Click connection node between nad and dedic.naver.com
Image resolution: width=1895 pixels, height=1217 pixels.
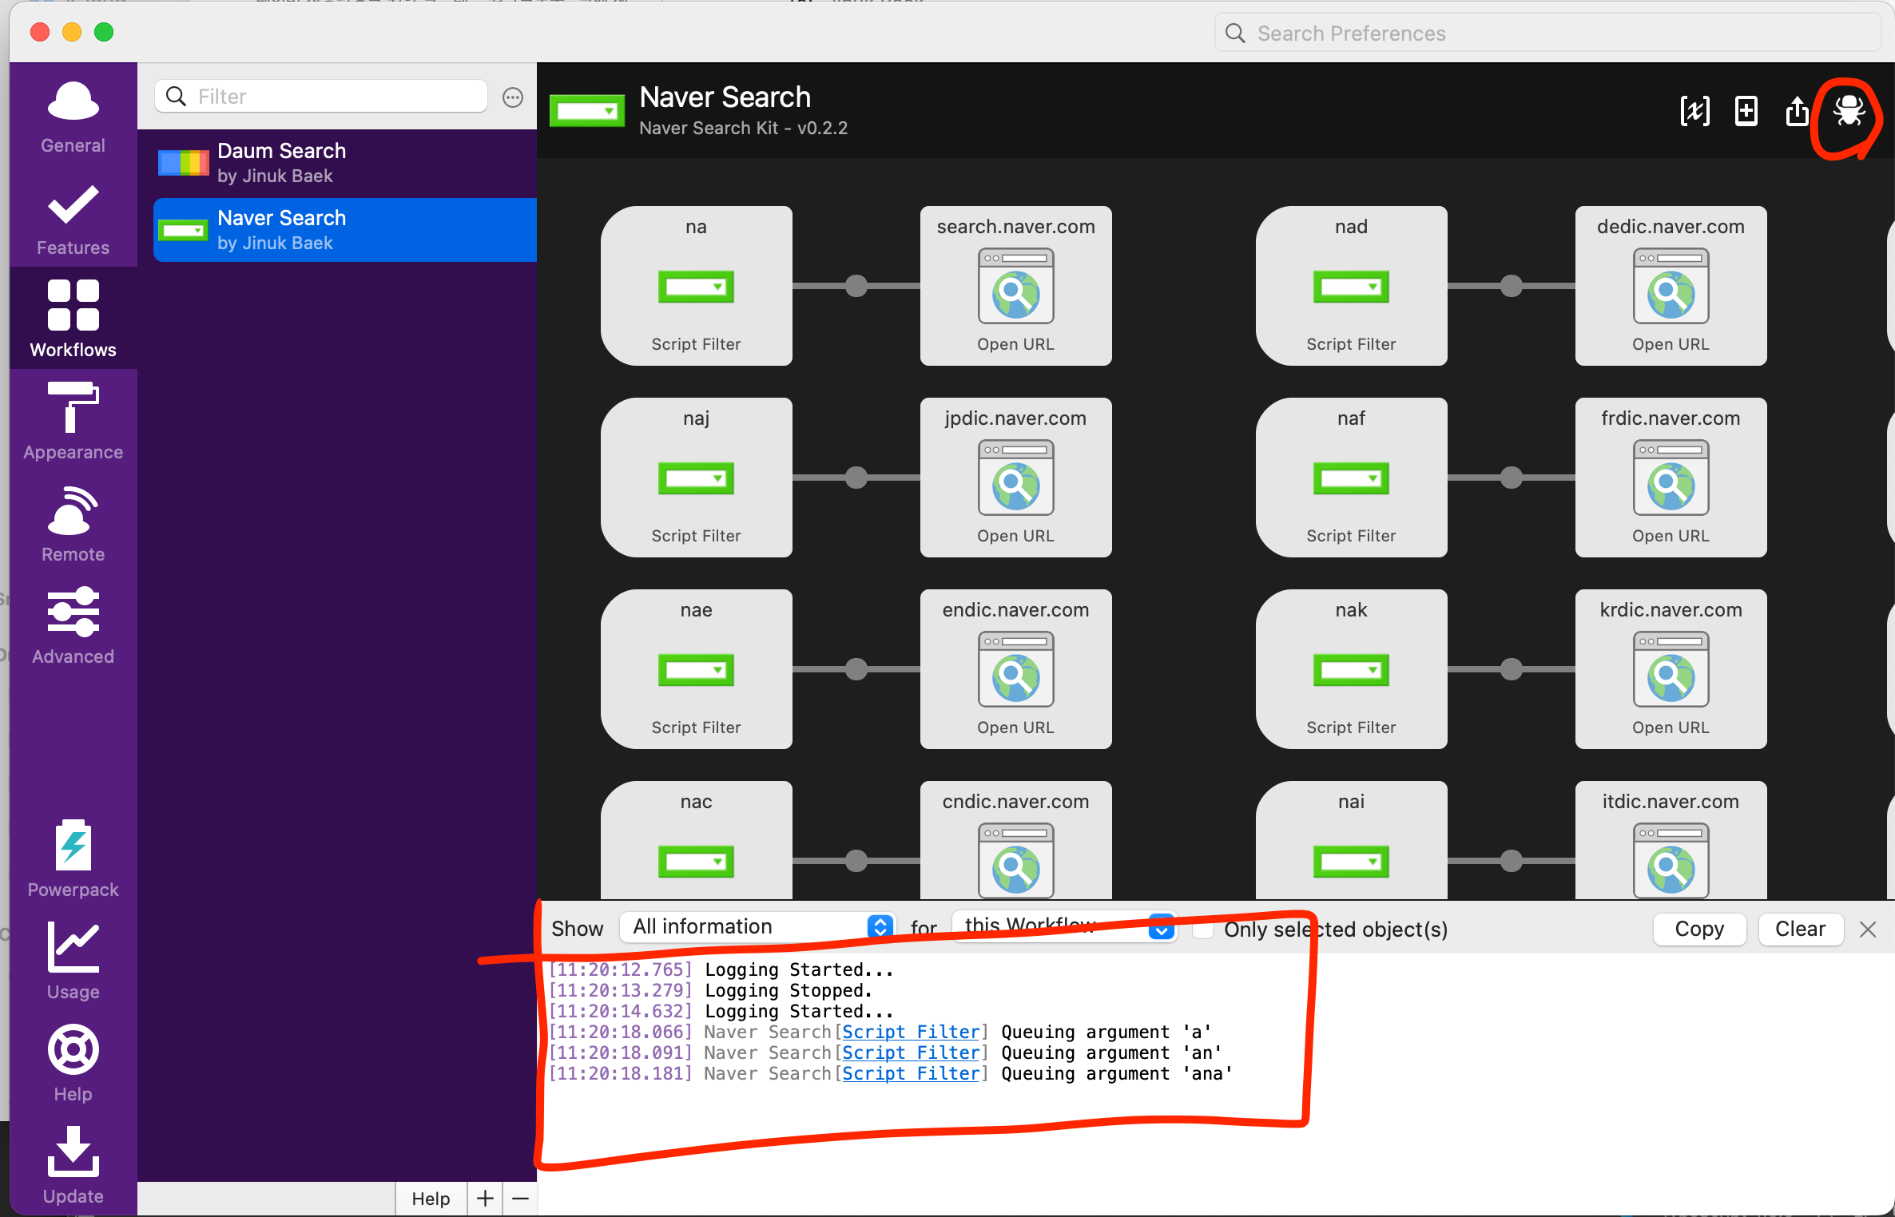[x=1512, y=286]
